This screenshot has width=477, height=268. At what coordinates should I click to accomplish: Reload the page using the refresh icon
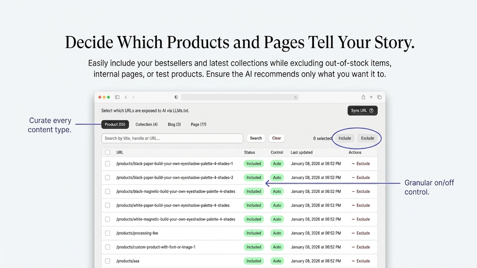click(295, 97)
